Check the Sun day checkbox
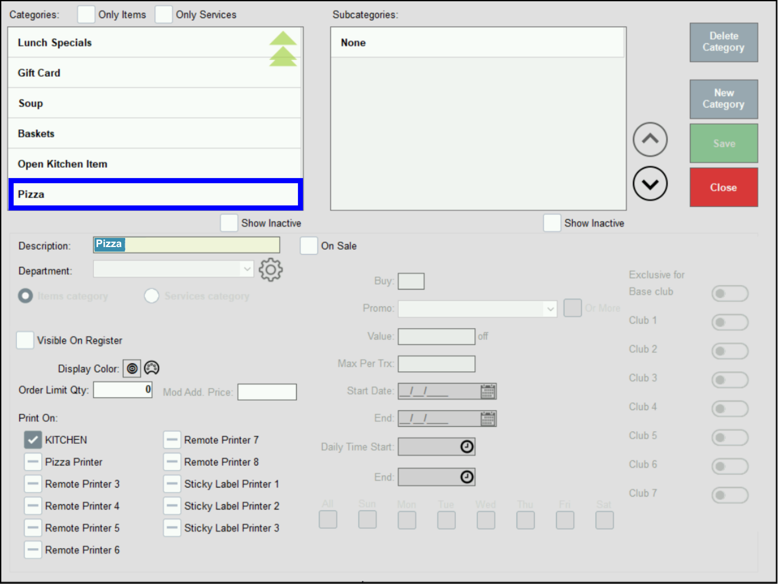This screenshot has height=585, width=778. [367, 520]
